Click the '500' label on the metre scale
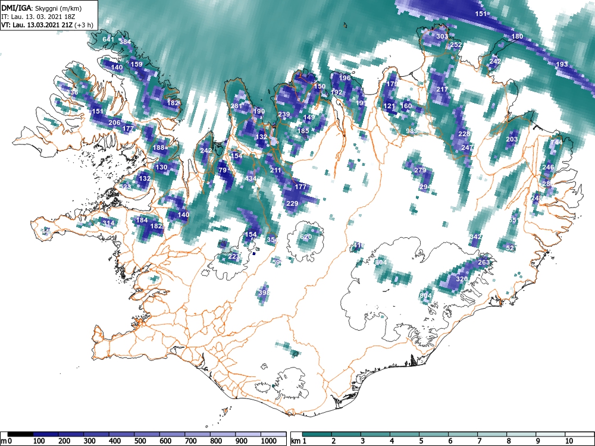The image size is (595, 446). click(140, 441)
